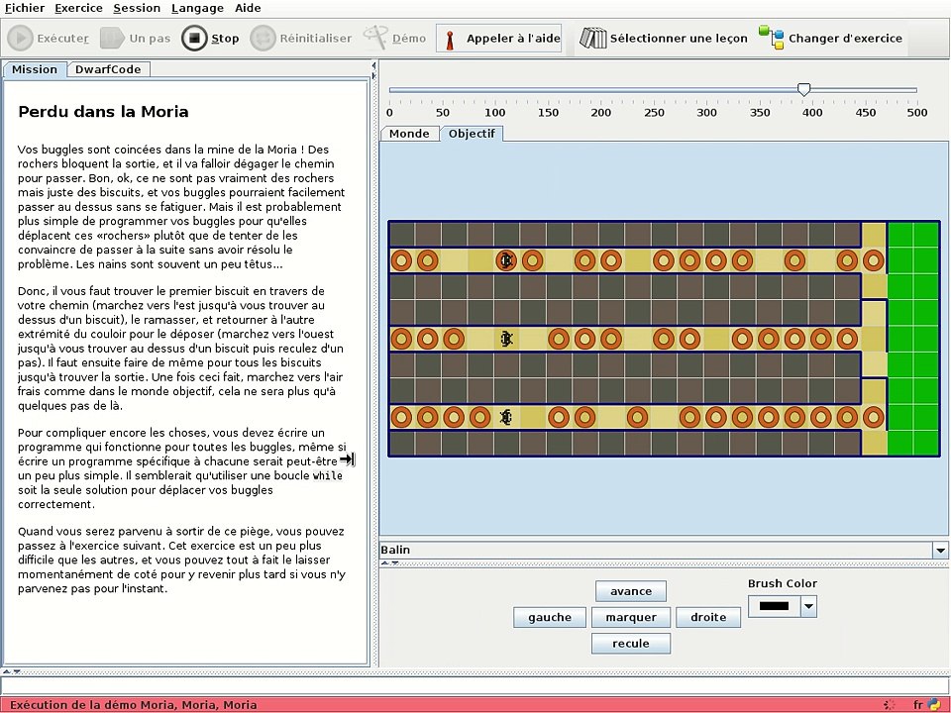Click the Démo wand icon

[376, 37]
